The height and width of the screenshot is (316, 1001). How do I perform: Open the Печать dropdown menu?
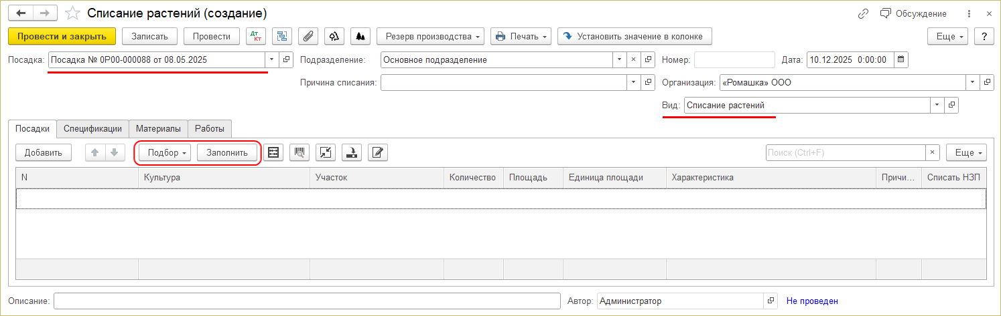(x=521, y=36)
